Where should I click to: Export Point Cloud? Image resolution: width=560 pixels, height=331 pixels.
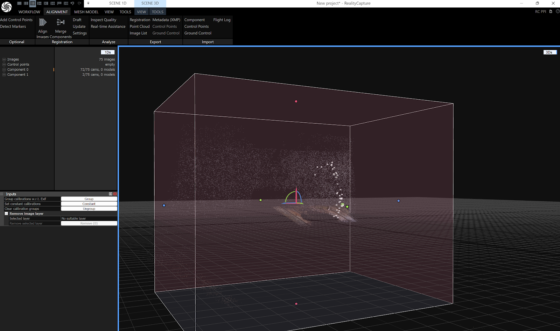pos(140,27)
